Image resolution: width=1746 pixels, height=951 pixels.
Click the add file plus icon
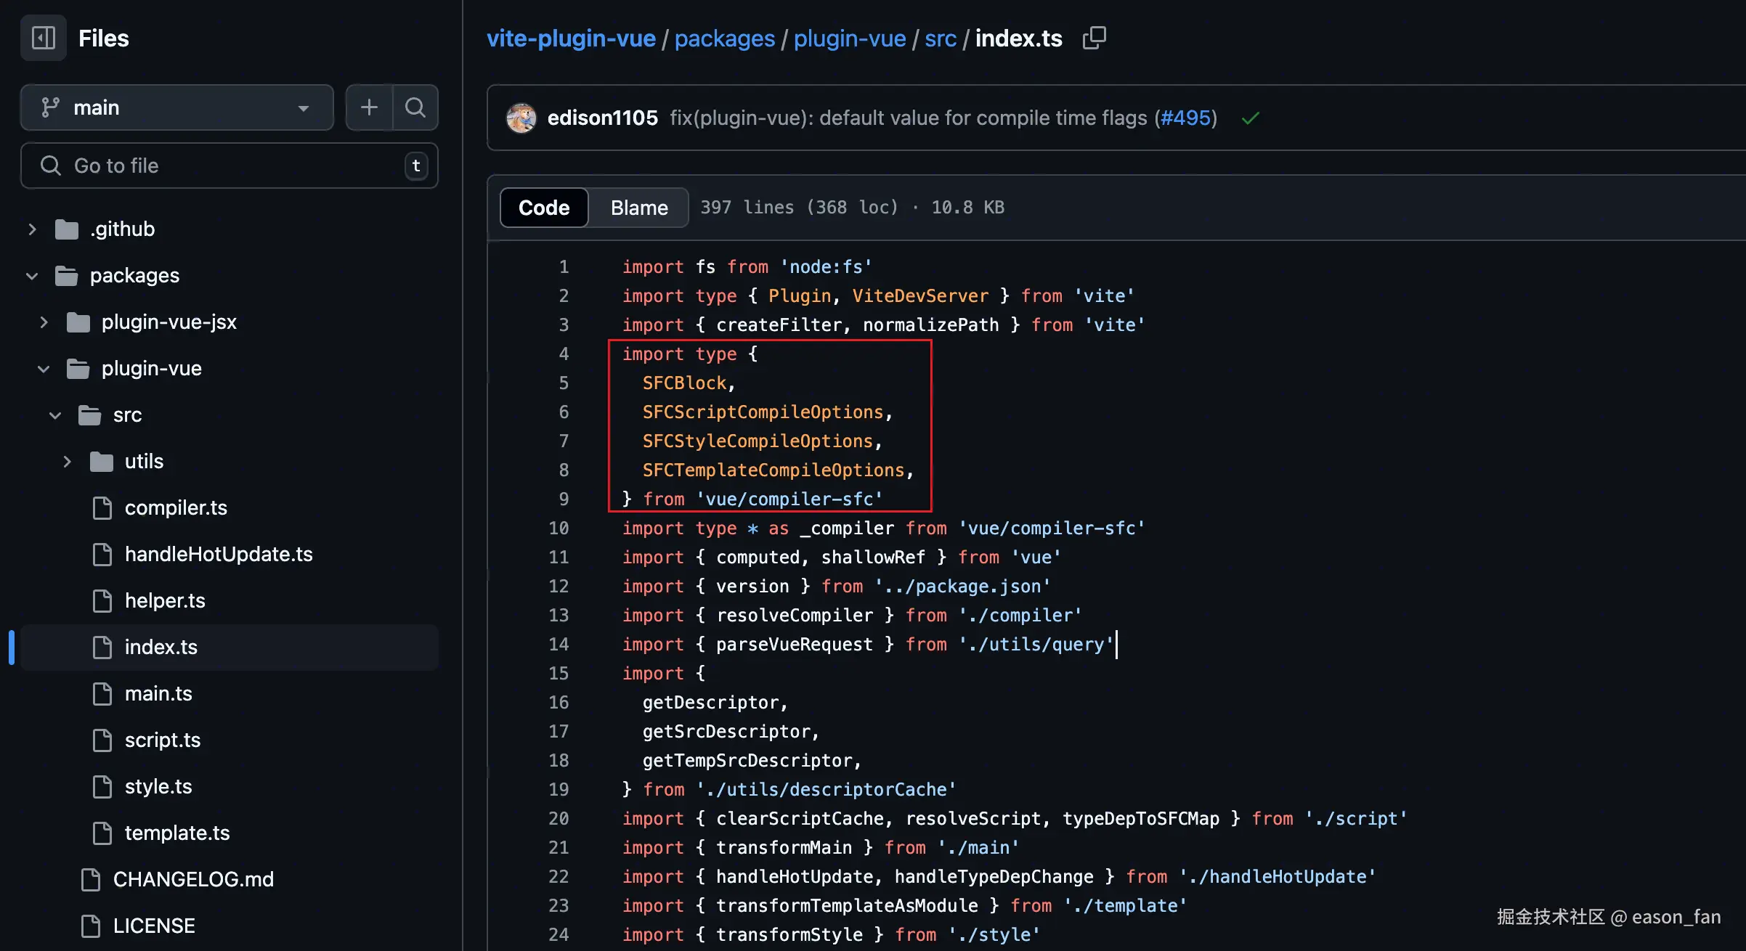click(x=369, y=107)
